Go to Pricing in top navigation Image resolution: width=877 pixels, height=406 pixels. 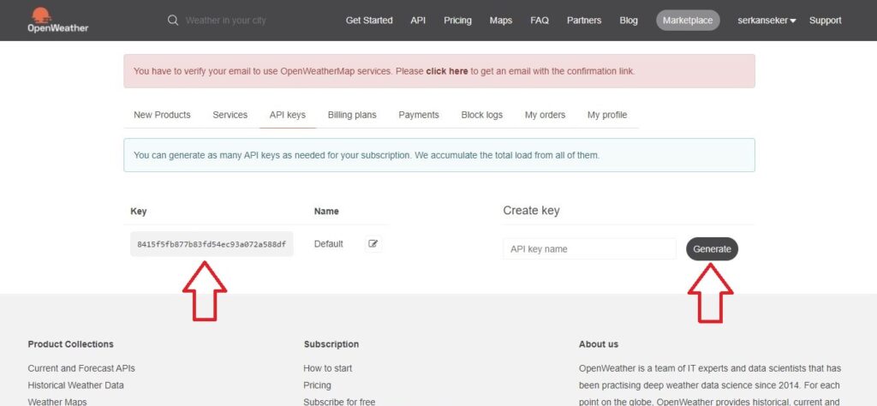pyautogui.click(x=457, y=21)
